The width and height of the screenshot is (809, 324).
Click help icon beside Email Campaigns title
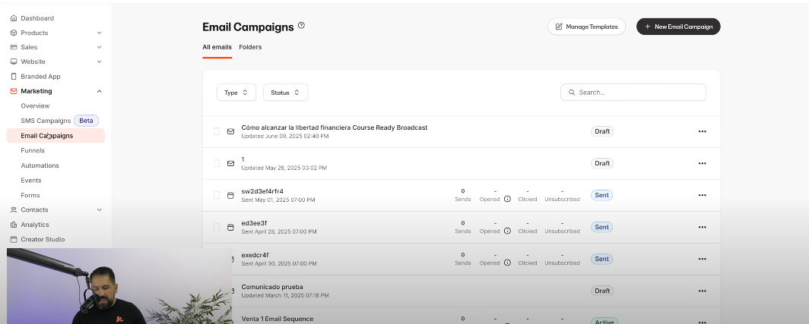click(x=301, y=26)
